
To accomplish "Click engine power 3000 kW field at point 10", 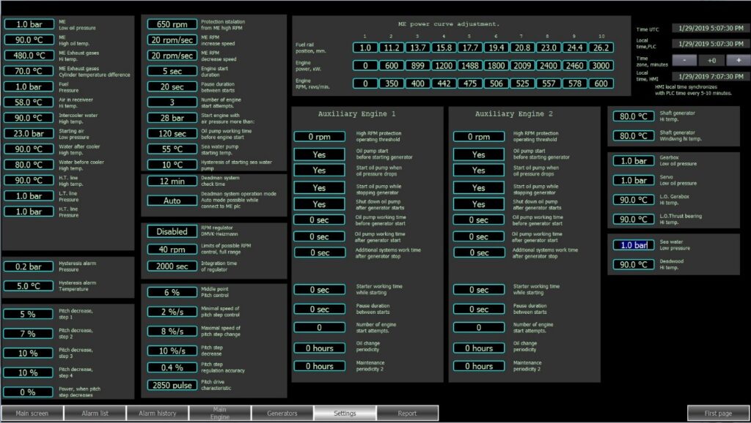I will (x=600, y=65).
